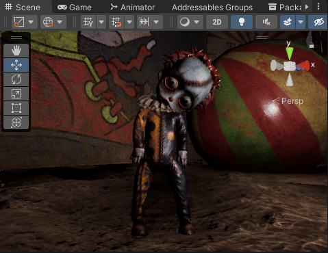
Task: Switch to Addressables Groups tab
Action: pyautogui.click(x=212, y=8)
